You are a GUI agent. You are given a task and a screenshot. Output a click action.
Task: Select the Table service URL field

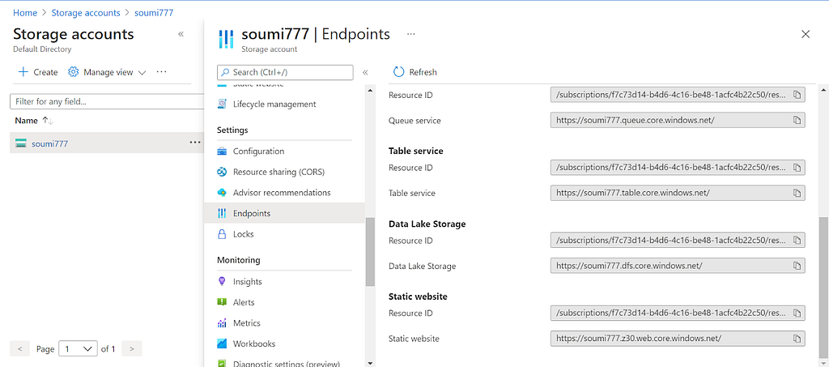click(678, 193)
